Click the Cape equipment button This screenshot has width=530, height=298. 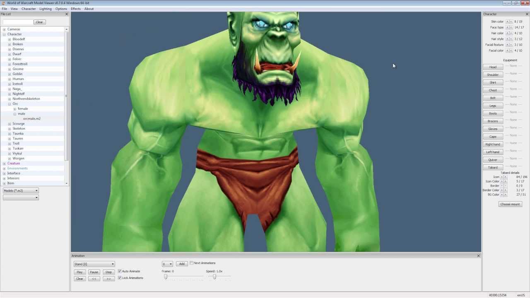(493, 137)
